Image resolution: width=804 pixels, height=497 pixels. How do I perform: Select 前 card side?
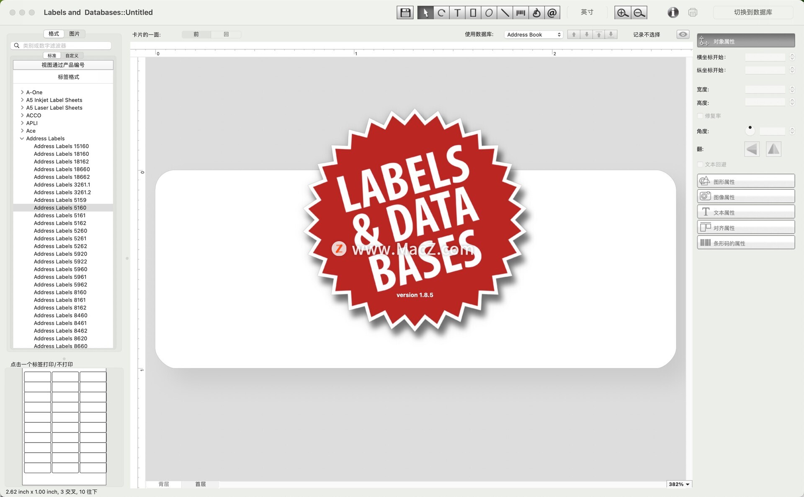196,34
